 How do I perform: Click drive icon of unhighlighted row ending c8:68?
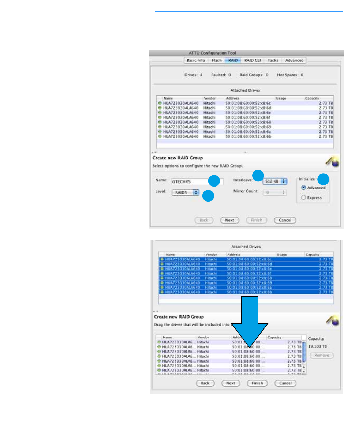tap(160, 122)
